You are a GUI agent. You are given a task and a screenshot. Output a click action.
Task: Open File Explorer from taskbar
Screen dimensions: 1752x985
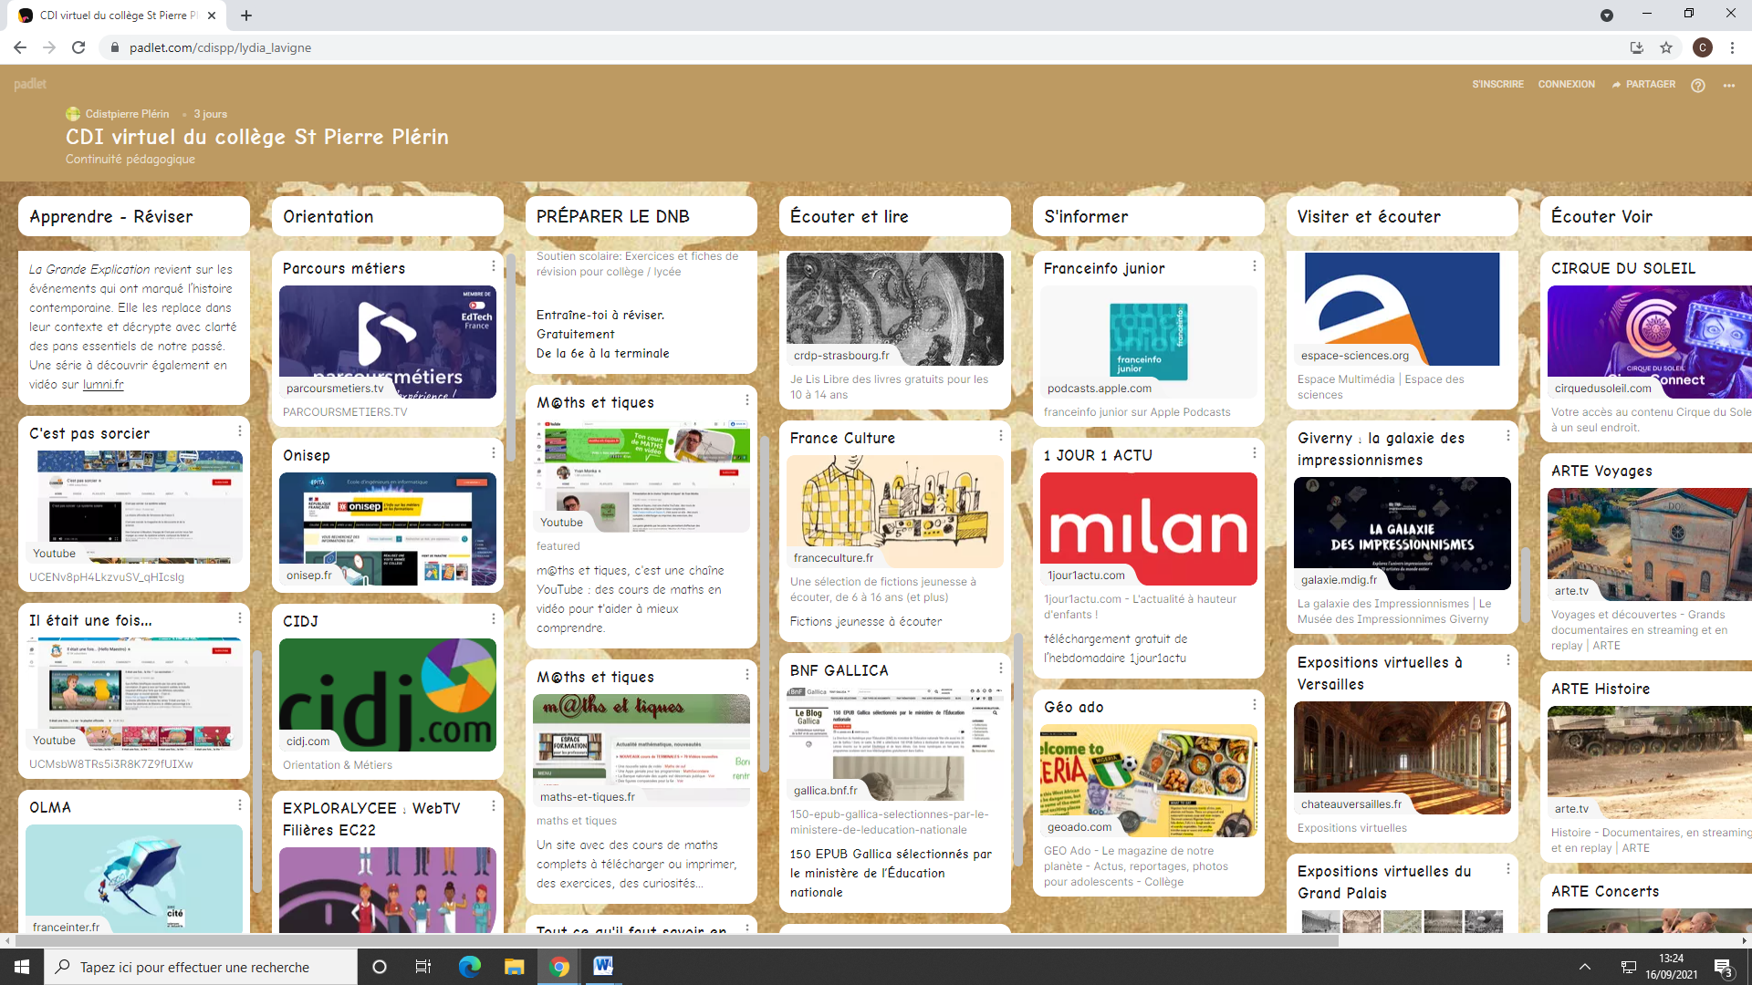click(x=514, y=967)
